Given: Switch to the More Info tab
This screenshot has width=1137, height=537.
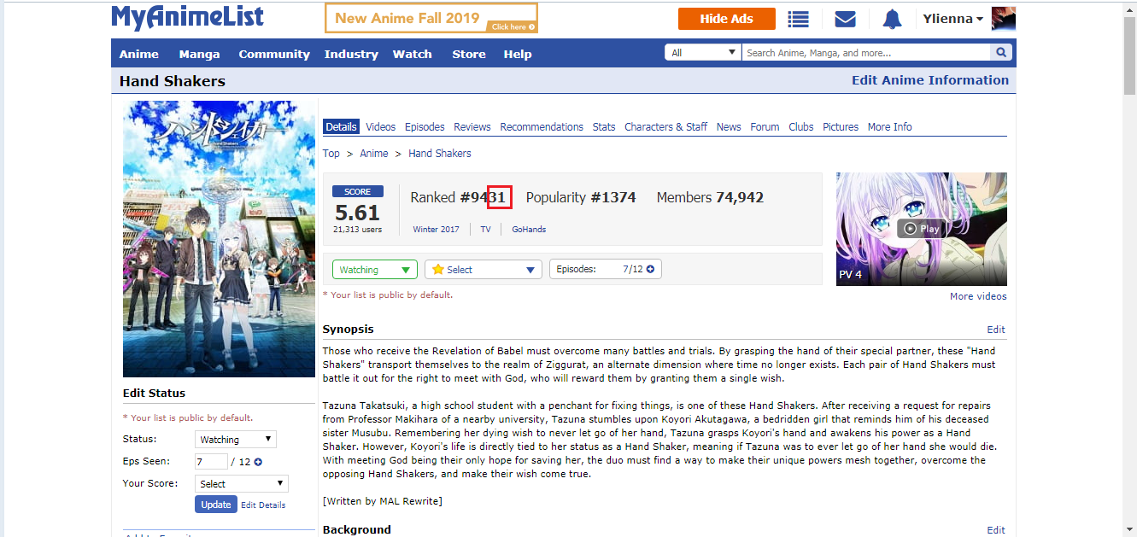Looking at the screenshot, I should (889, 126).
